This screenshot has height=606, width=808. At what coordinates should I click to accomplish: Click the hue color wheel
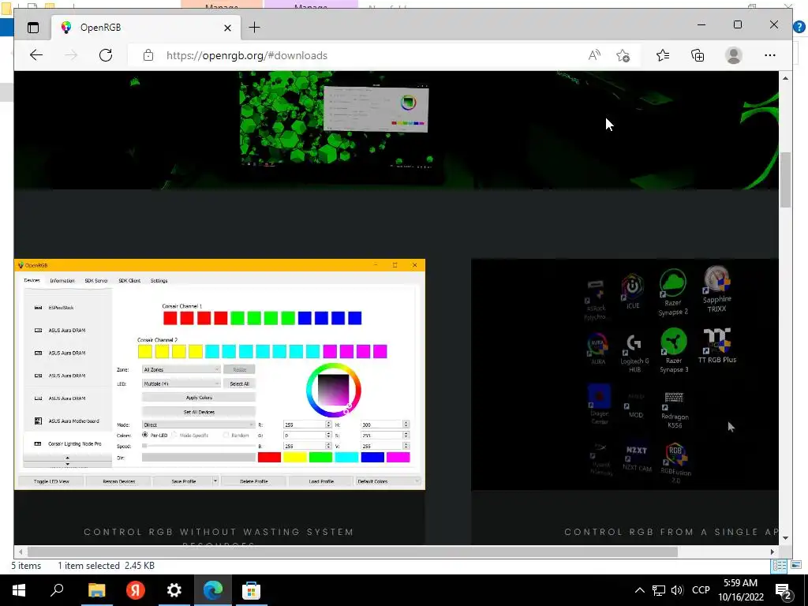pos(334,390)
